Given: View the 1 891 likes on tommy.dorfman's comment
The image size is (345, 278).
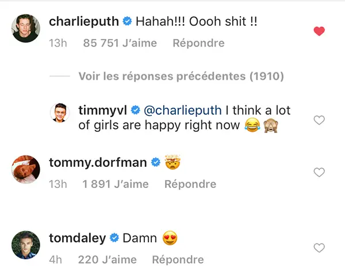Looking at the screenshot, I should pyautogui.click(x=115, y=184).
